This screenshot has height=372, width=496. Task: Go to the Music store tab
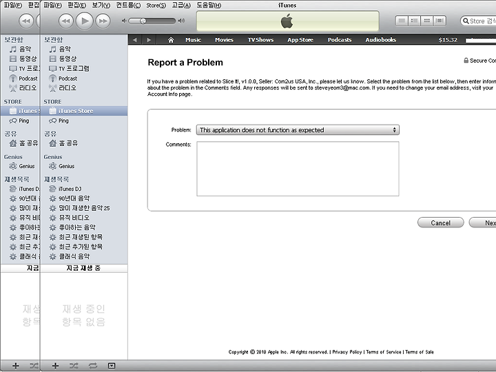tap(194, 40)
